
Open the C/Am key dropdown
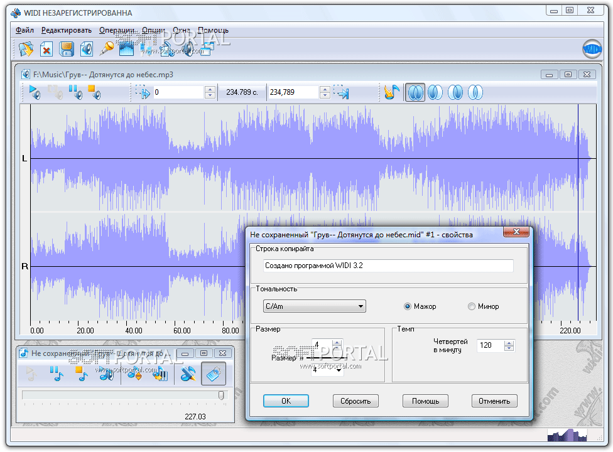click(314, 306)
